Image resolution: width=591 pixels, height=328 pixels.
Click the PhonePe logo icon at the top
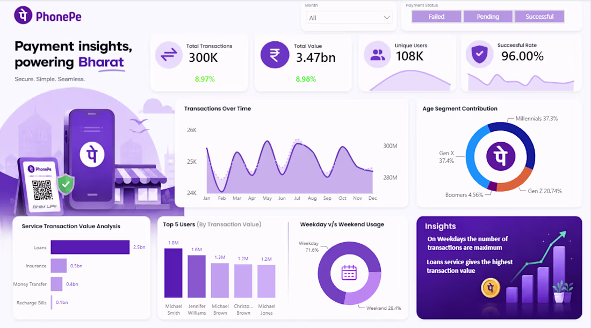click(x=23, y=16)
